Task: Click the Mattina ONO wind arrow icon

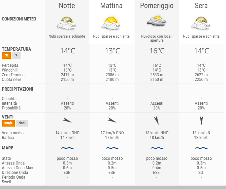Action: tap(112, 120)
